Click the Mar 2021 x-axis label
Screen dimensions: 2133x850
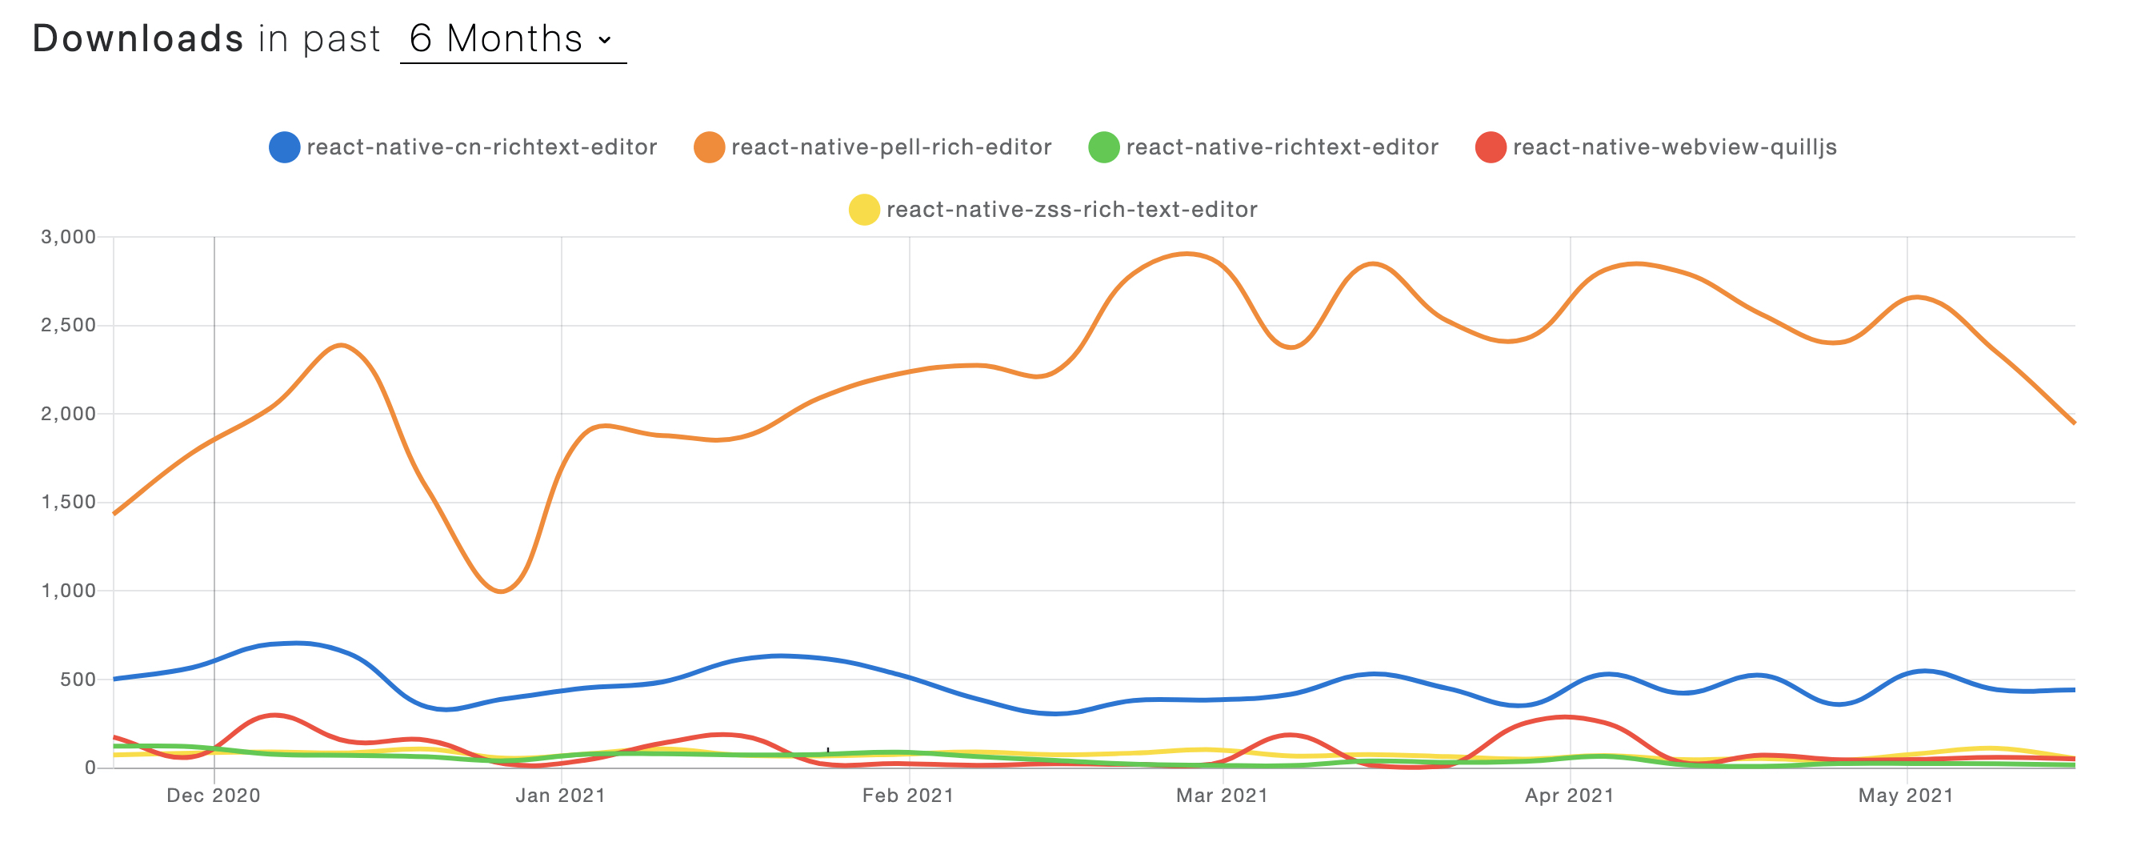[x=1223, y=796]
